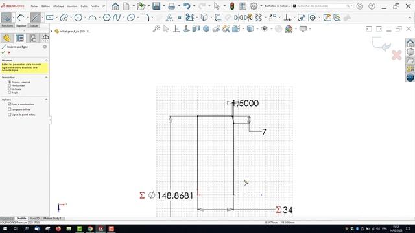Open the PropertyManager tab icon
This screenshot has width=415, height=233.
[x=20, y=38]
